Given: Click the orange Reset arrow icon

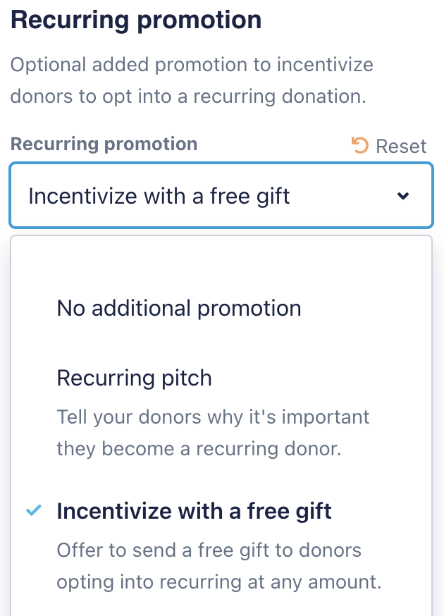Looking at the screenshot, I should pos(359,146).
